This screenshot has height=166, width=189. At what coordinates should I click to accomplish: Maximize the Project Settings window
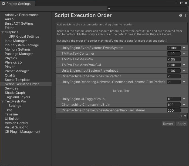[181, 3]
